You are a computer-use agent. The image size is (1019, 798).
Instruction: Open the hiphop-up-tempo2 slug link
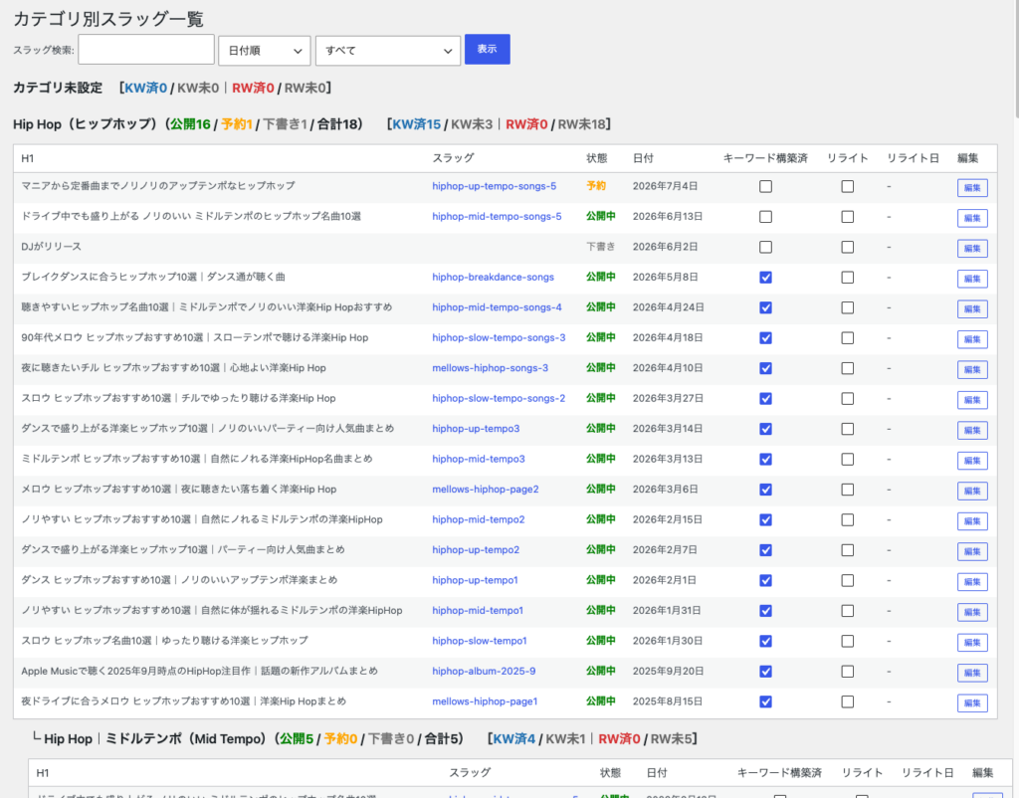pyautogui.click(x=476, y=550)
